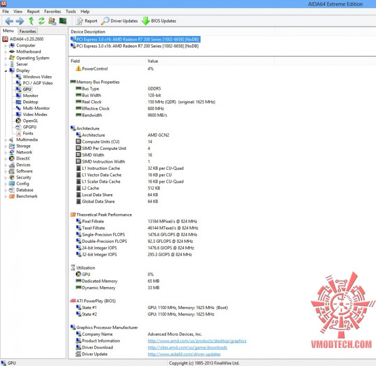The height and width of the screenshot is (366, 376).
Task: Click the Report toolbar button
Action: (x=86, y=21)
